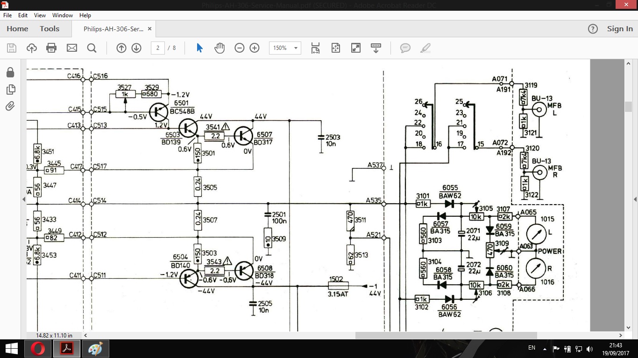Click the Zoom out minus icon
The height and width of the screenshot is (358, 638).
click(x=240, y=48)
